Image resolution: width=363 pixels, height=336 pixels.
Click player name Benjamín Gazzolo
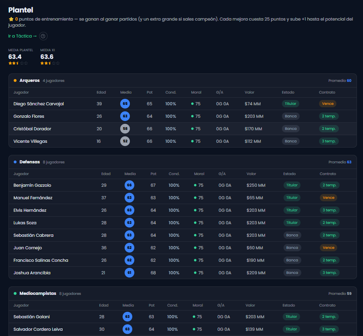[32, 185]
